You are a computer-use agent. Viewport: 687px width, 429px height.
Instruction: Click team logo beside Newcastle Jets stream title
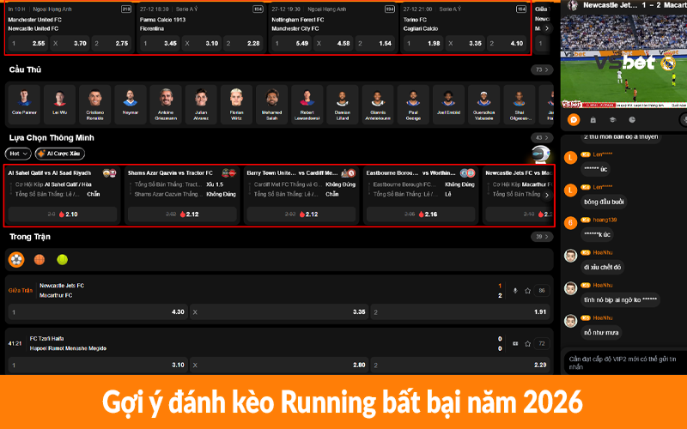572,5
